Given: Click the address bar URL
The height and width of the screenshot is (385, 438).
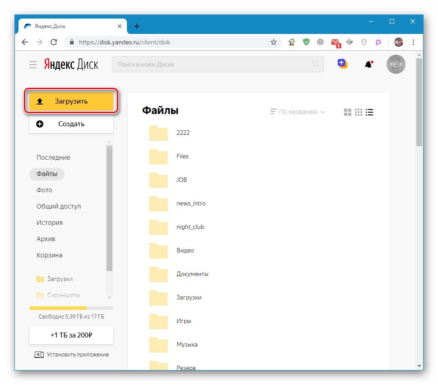Looking at the screenshot, I should coord(124,42).
